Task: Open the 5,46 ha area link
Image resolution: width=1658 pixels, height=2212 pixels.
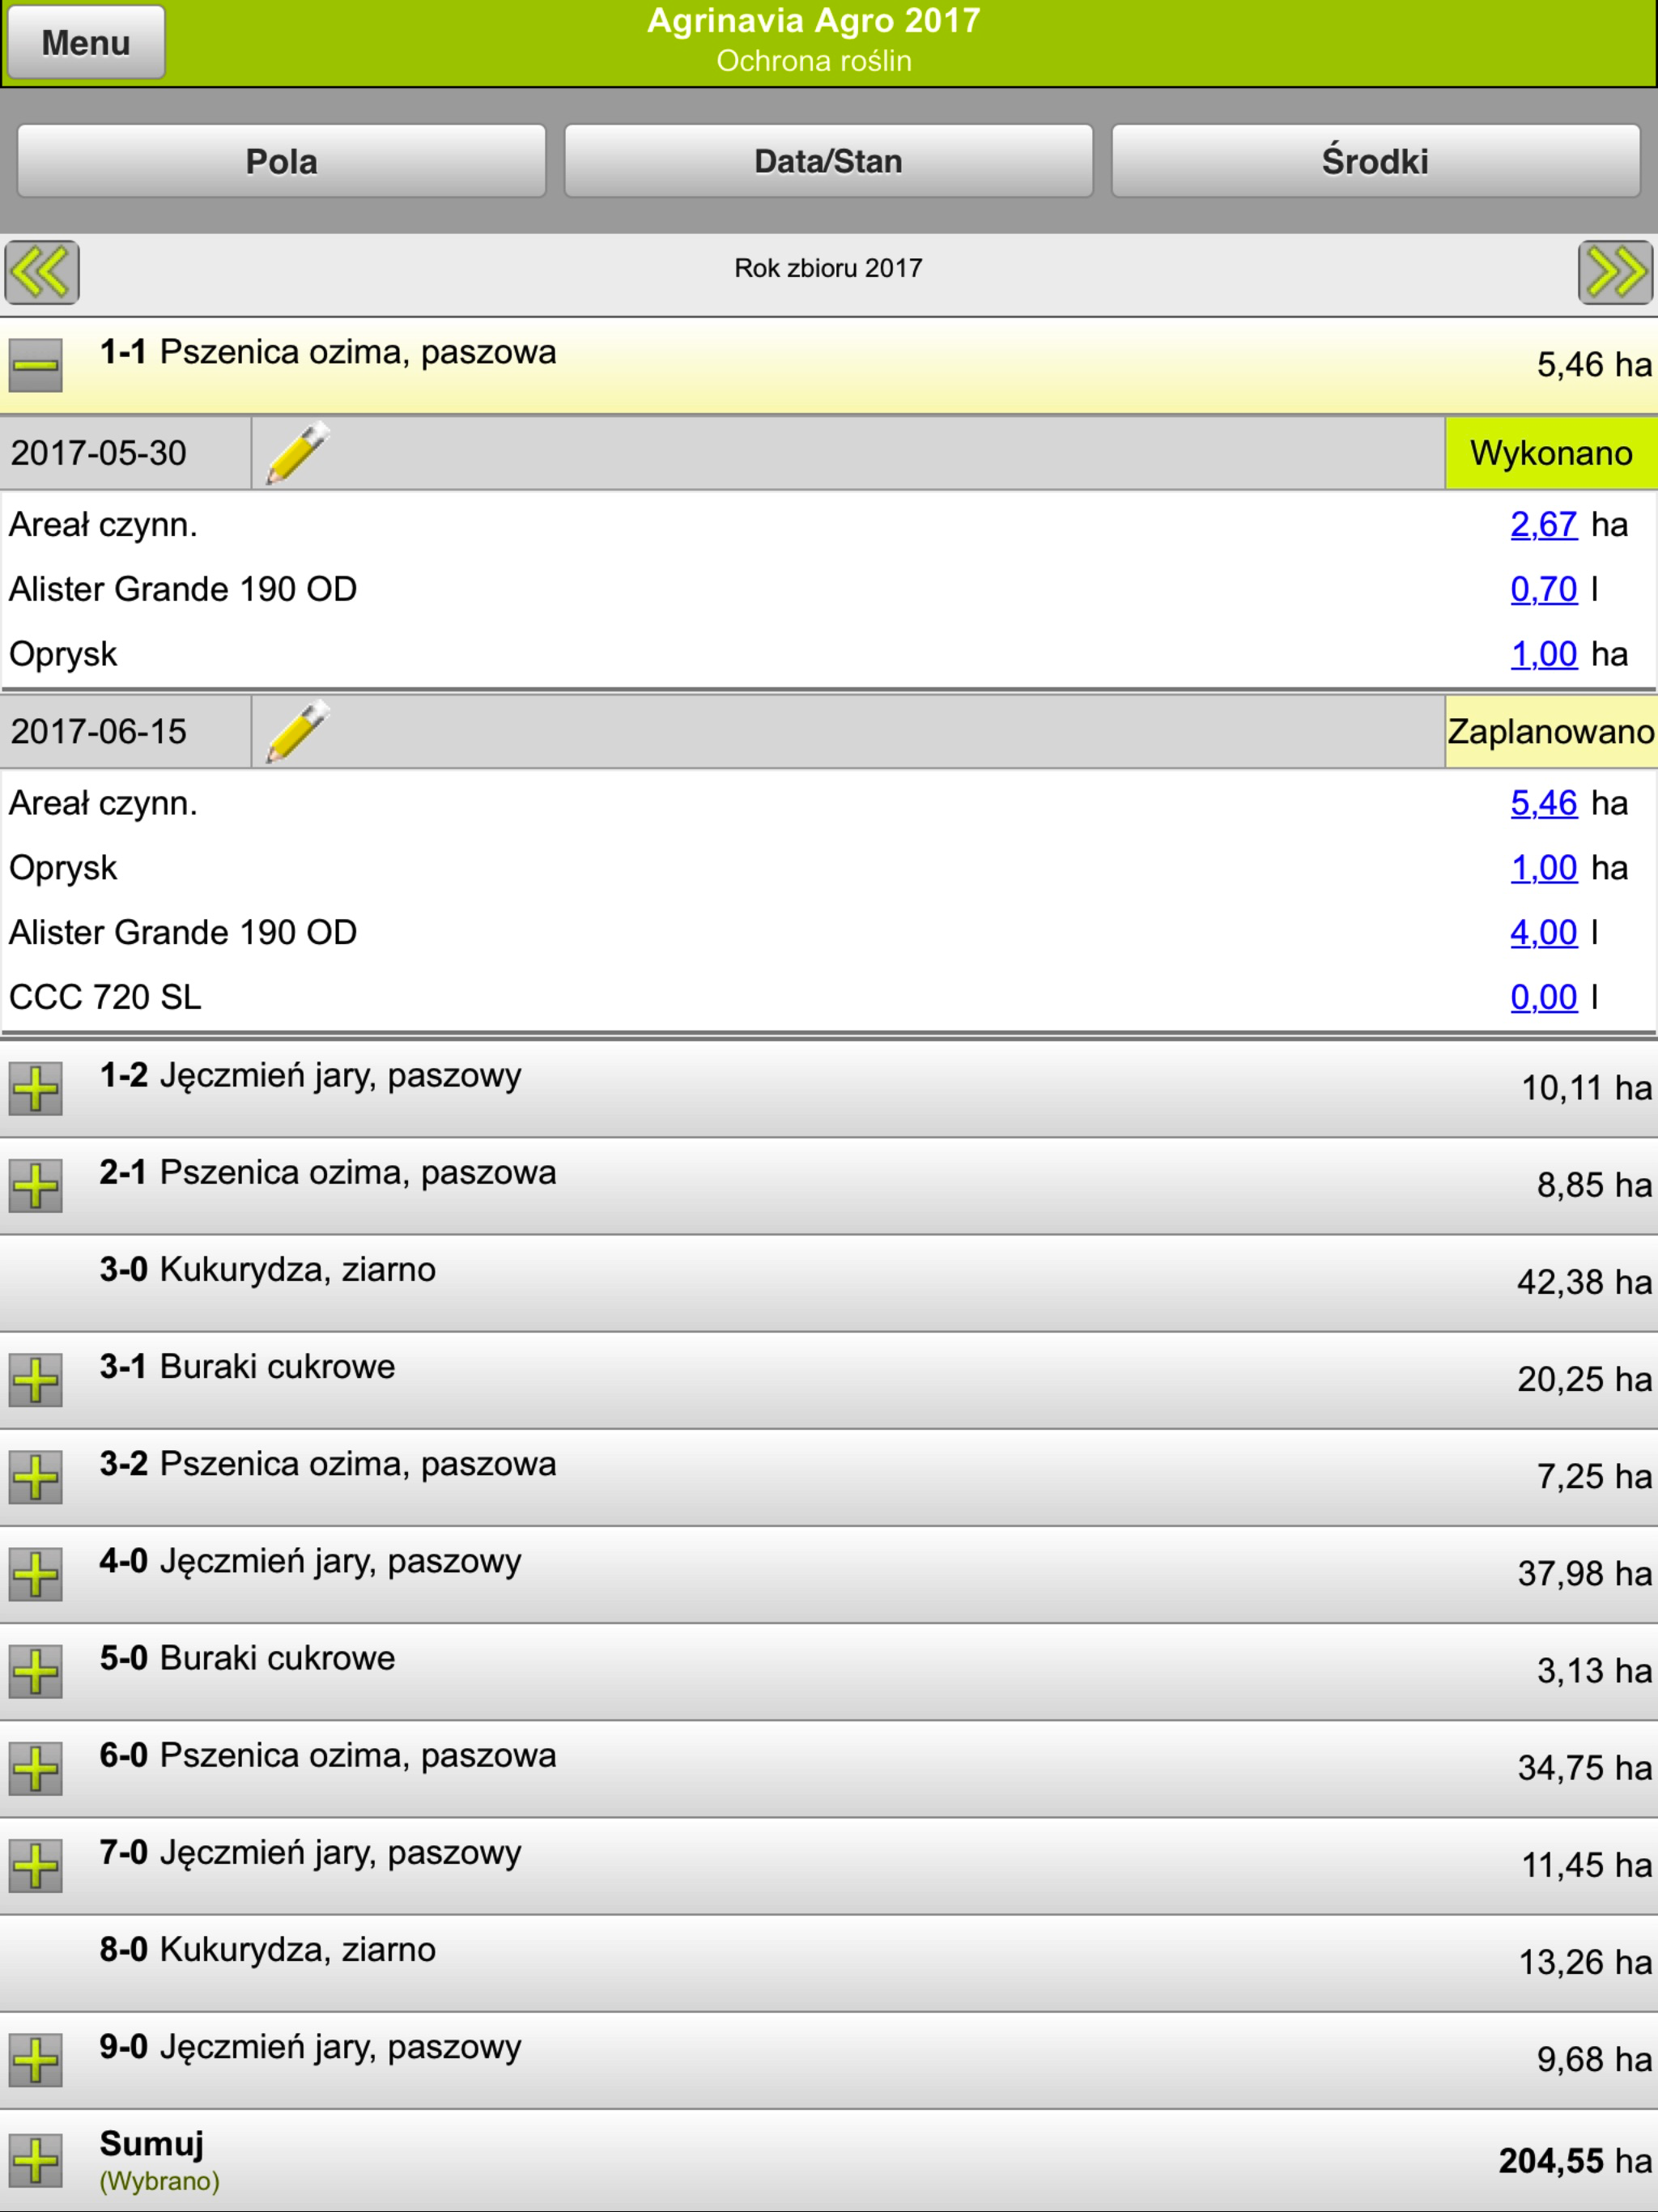Action: point(1543,803)
